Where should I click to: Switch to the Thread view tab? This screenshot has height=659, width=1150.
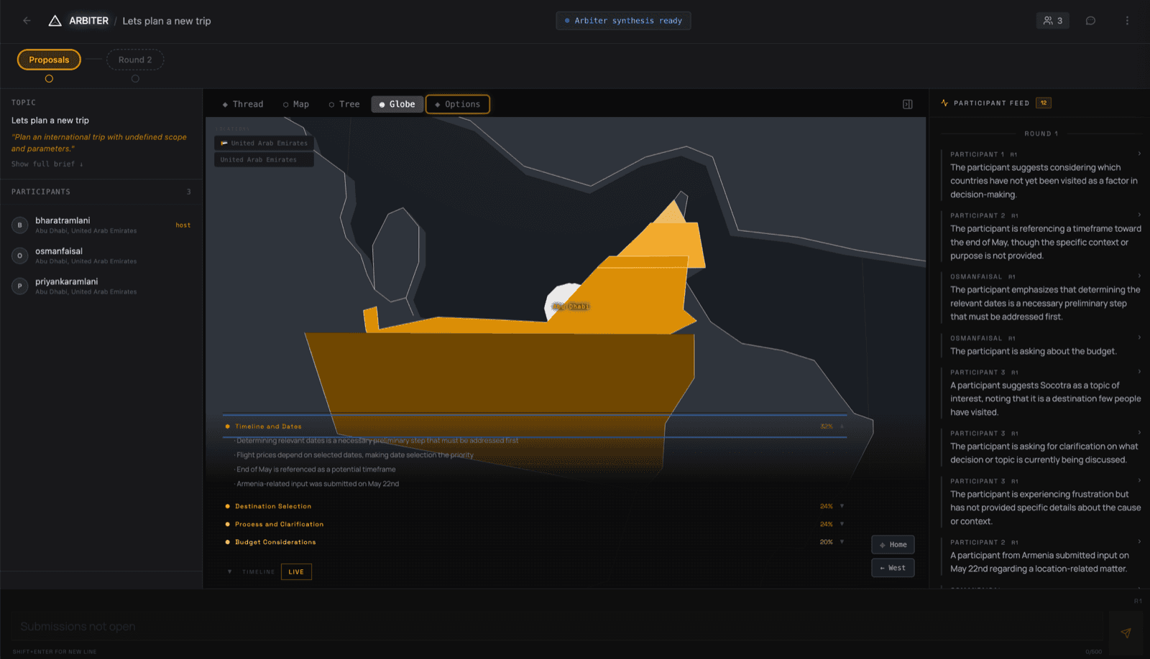(243, 104)
